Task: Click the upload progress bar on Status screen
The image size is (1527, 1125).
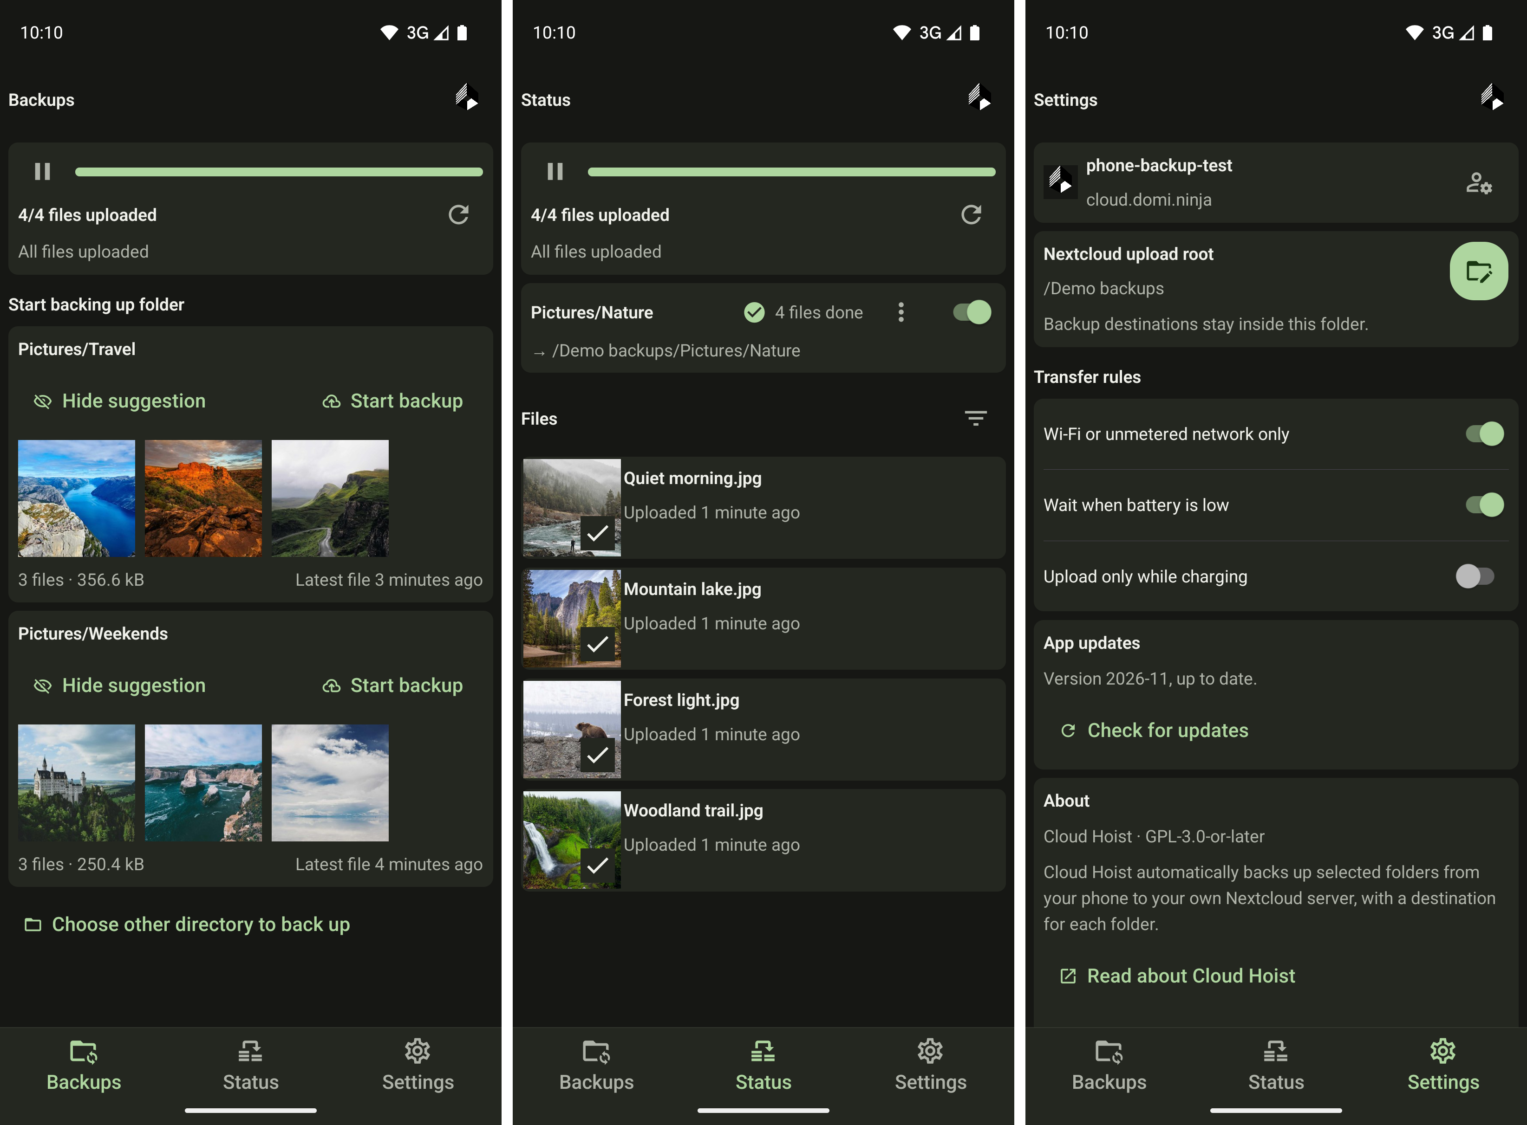Action: [791, 172]
